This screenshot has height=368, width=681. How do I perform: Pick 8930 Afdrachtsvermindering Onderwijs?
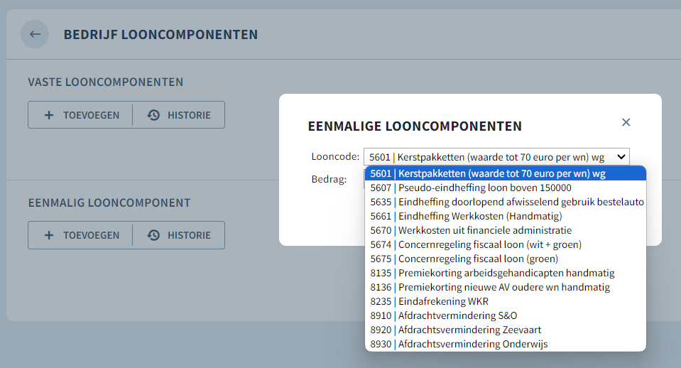tap(506, 344)
